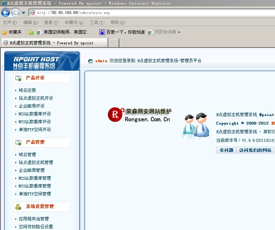This screenshot has width=275, height=230.
Task: Click the add-to-favorites-bar star icon
Action: coord(31,32)
